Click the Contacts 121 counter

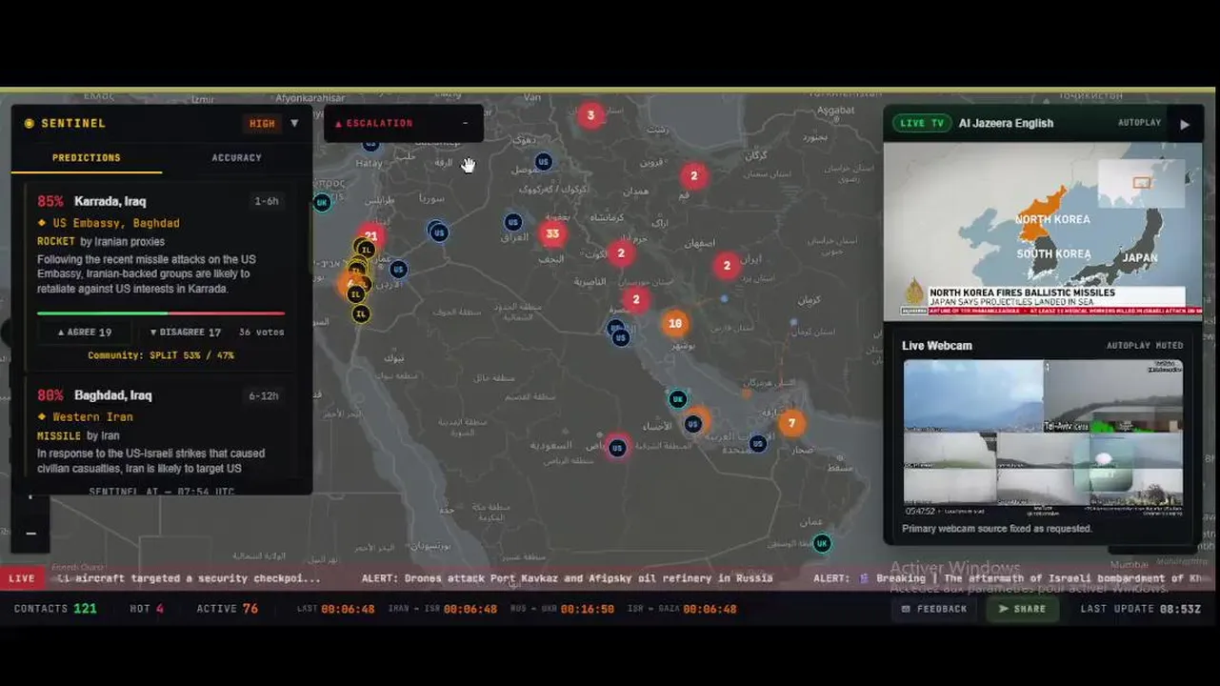pos(55,609)
